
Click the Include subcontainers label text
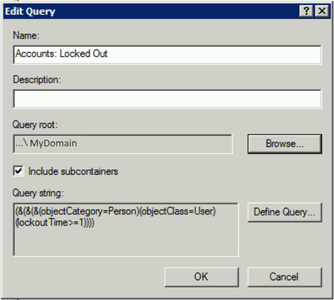73,171
